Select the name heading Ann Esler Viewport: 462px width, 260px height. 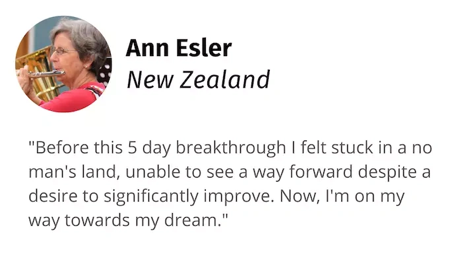[x=179, y=48]
